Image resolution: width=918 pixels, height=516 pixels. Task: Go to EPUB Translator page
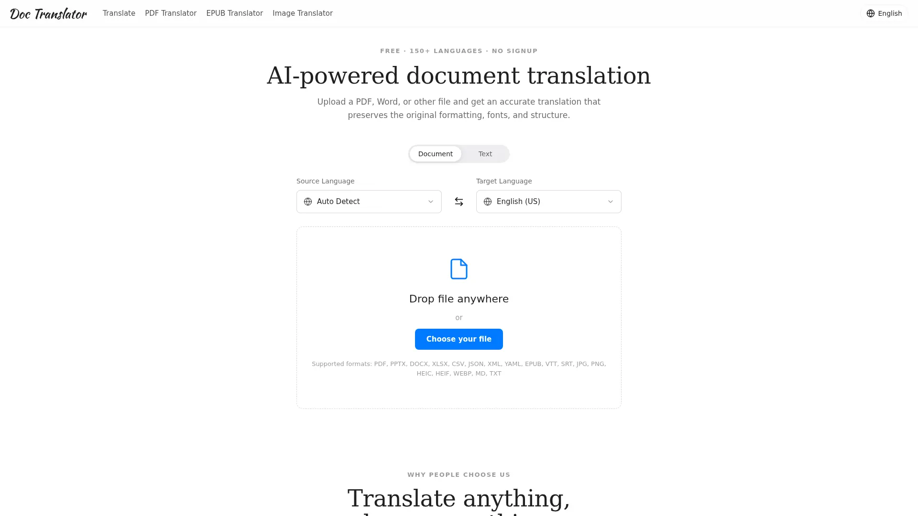tap(235, 13)
